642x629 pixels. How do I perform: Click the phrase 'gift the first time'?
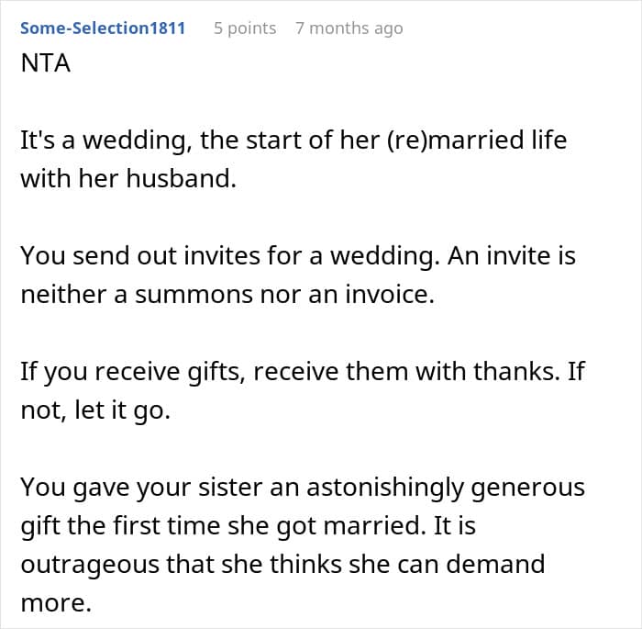120,526
